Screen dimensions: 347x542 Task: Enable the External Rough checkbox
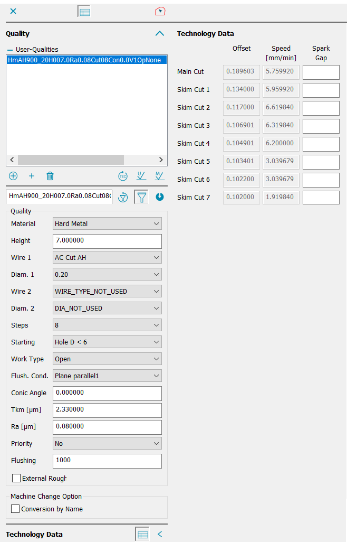pyautogui.click(x=16, y=478)
